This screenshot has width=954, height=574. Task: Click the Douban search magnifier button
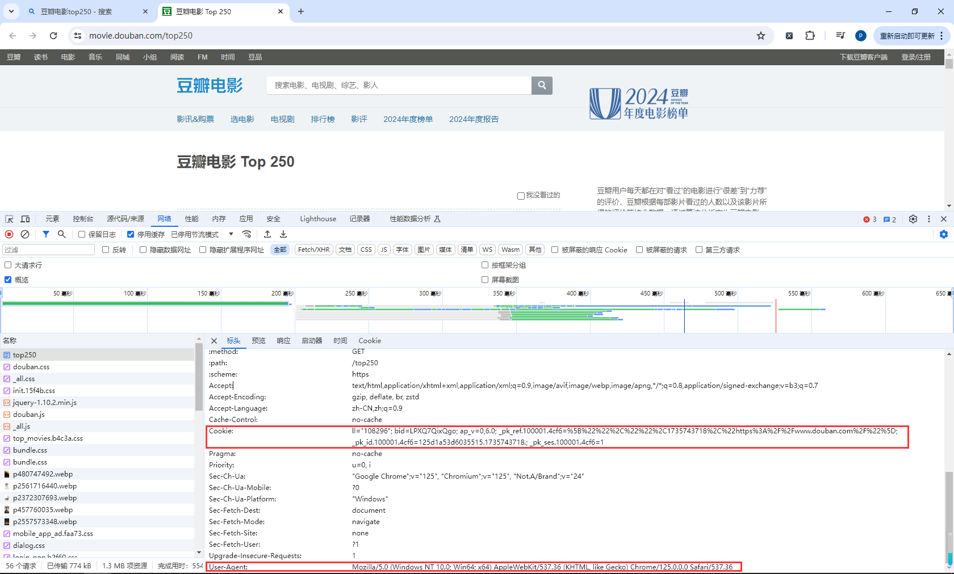coord(542,85)
